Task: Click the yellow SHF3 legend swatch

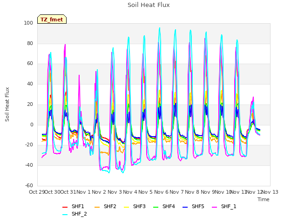Action: click(126, 207)
